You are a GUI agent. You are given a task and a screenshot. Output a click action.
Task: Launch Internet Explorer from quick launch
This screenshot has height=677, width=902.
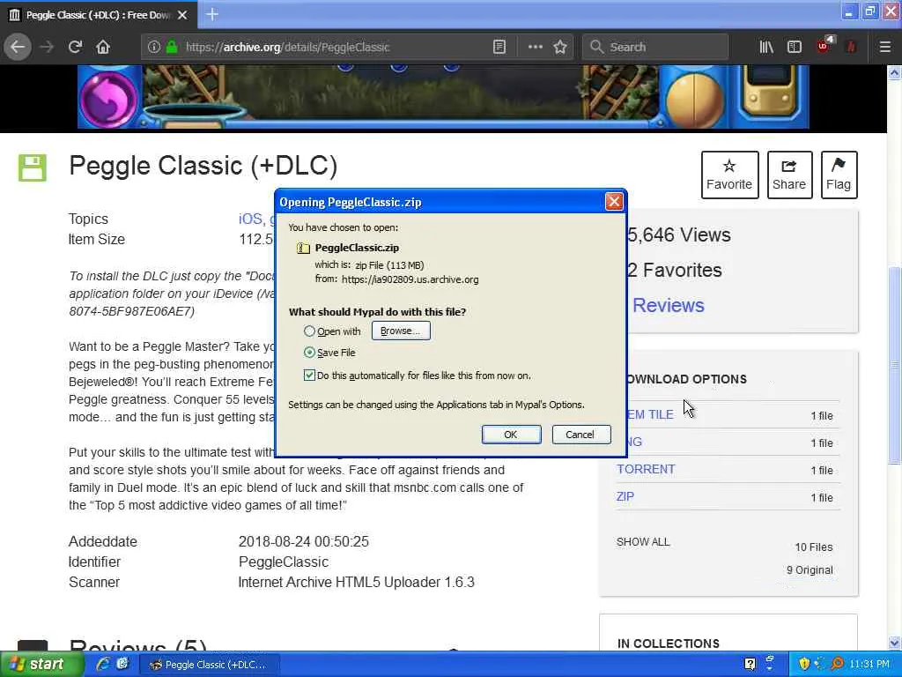[104, 665]
